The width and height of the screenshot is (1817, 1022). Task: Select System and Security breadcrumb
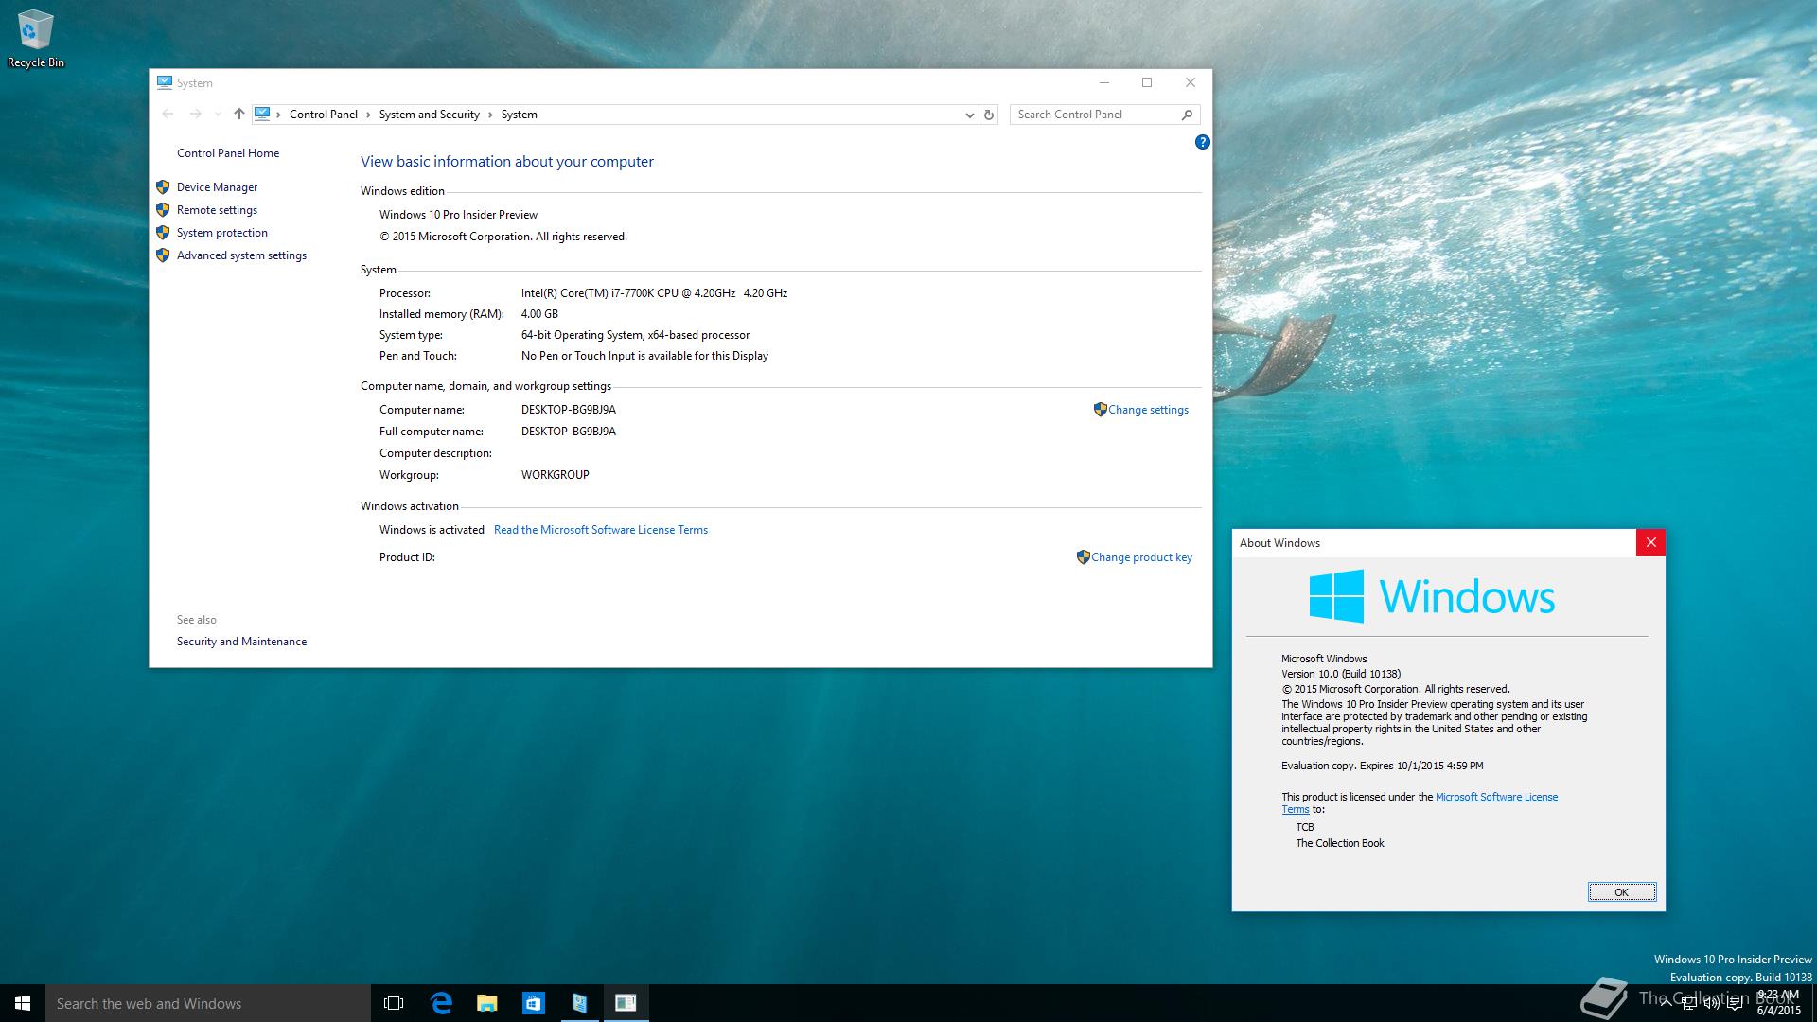coord(429,115)
